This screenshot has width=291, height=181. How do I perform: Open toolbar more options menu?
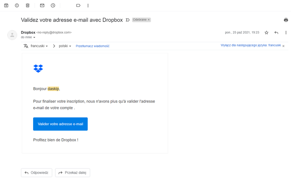point(88,5)
